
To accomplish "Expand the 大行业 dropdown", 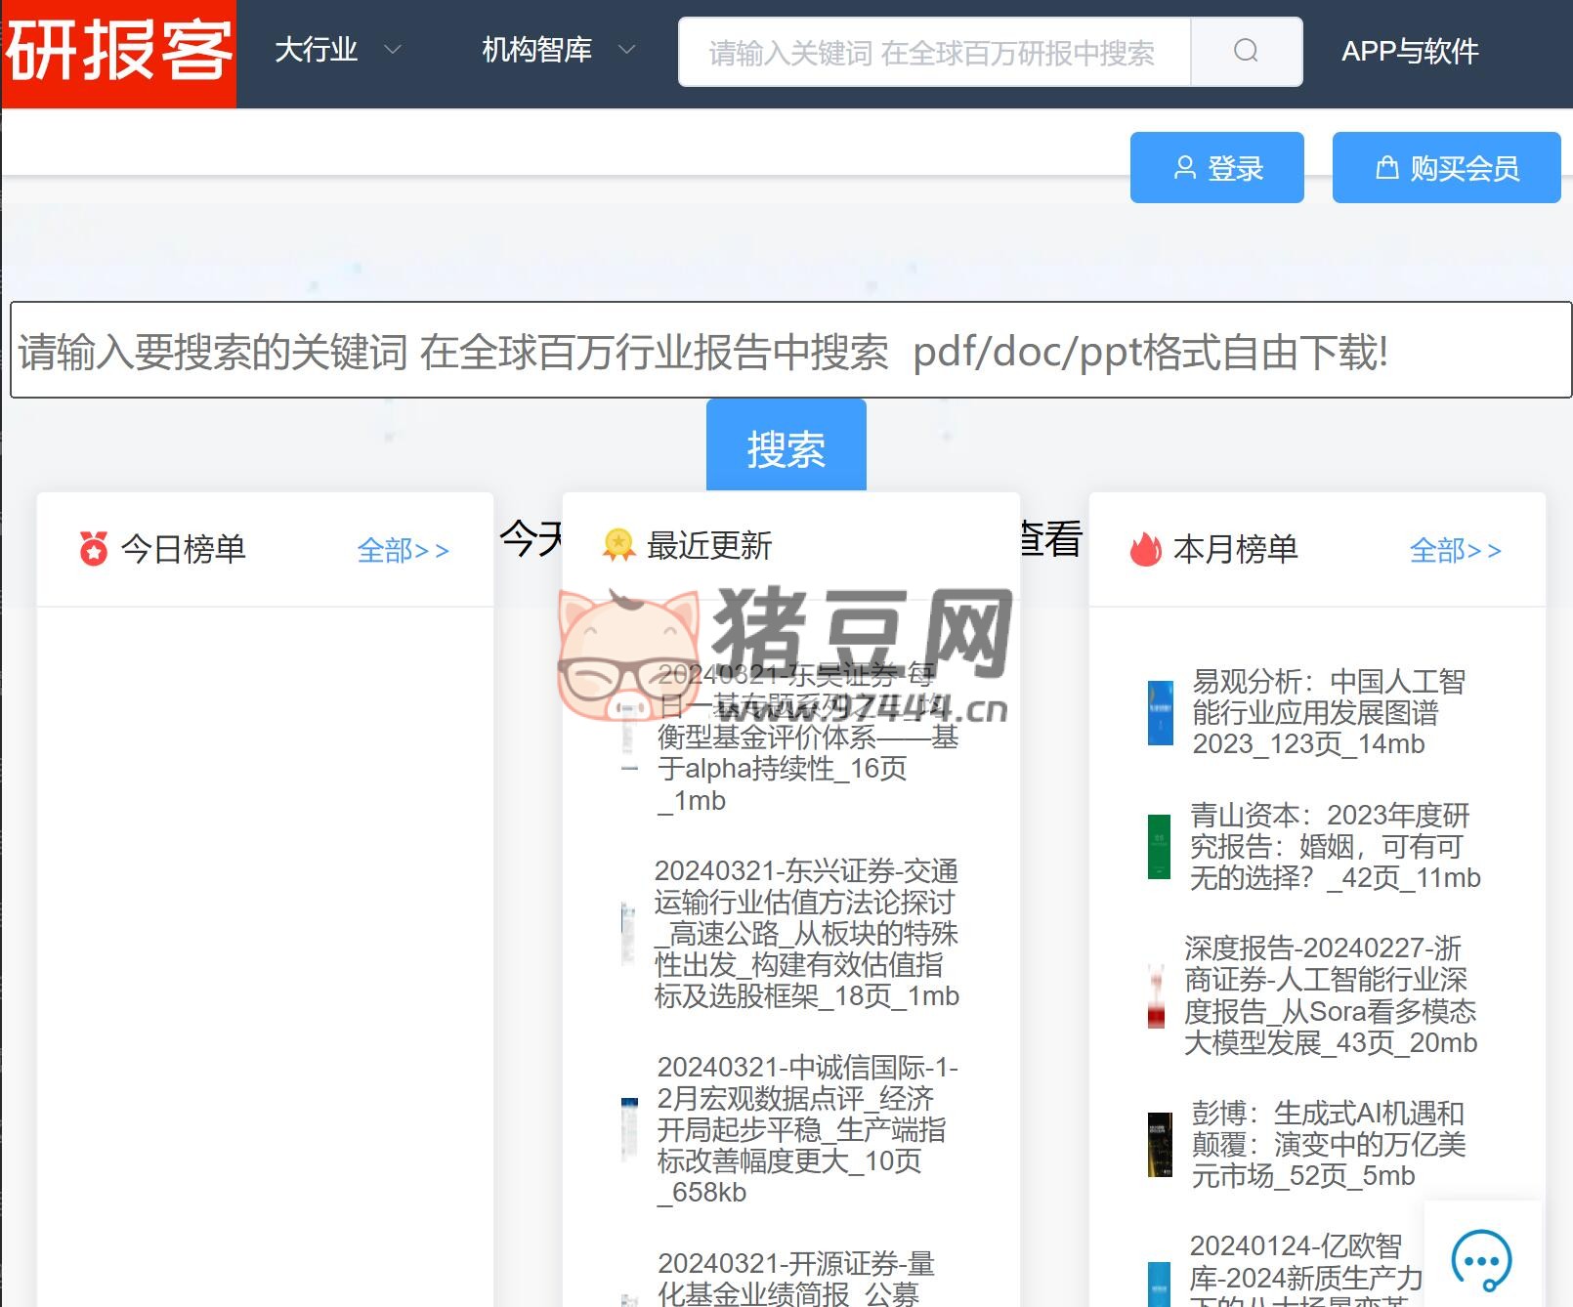I will tap(318, 50).
